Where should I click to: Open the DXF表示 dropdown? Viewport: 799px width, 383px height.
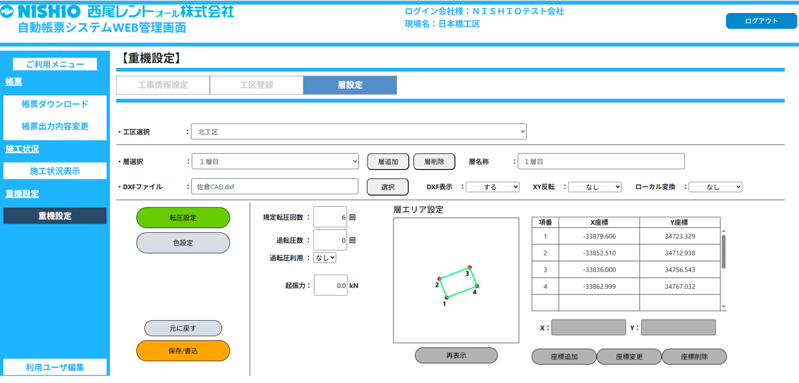point(493,187)
